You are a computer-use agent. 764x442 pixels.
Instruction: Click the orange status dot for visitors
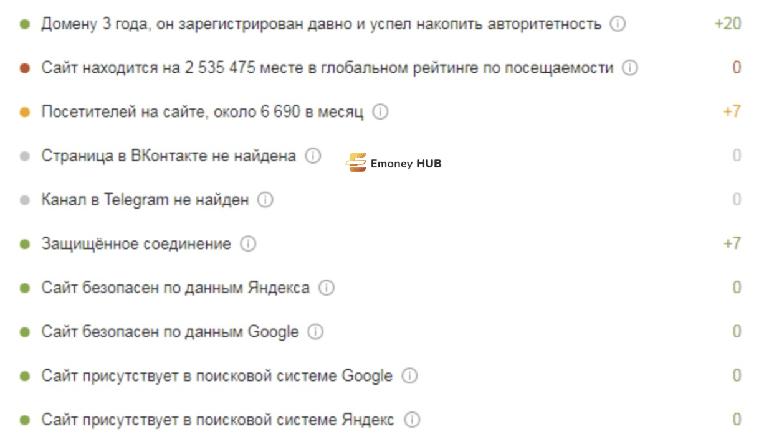tap(25, 113)
